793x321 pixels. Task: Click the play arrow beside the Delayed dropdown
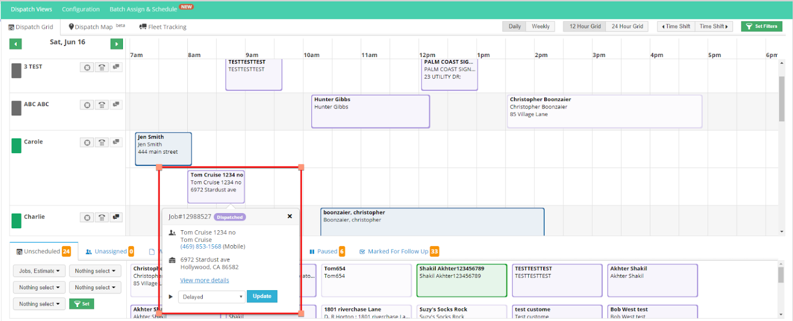click(x=171, y=297)
